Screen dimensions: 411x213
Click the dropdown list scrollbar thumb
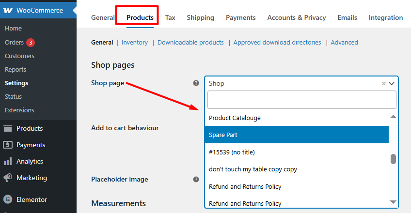click(x=393, y=159)
